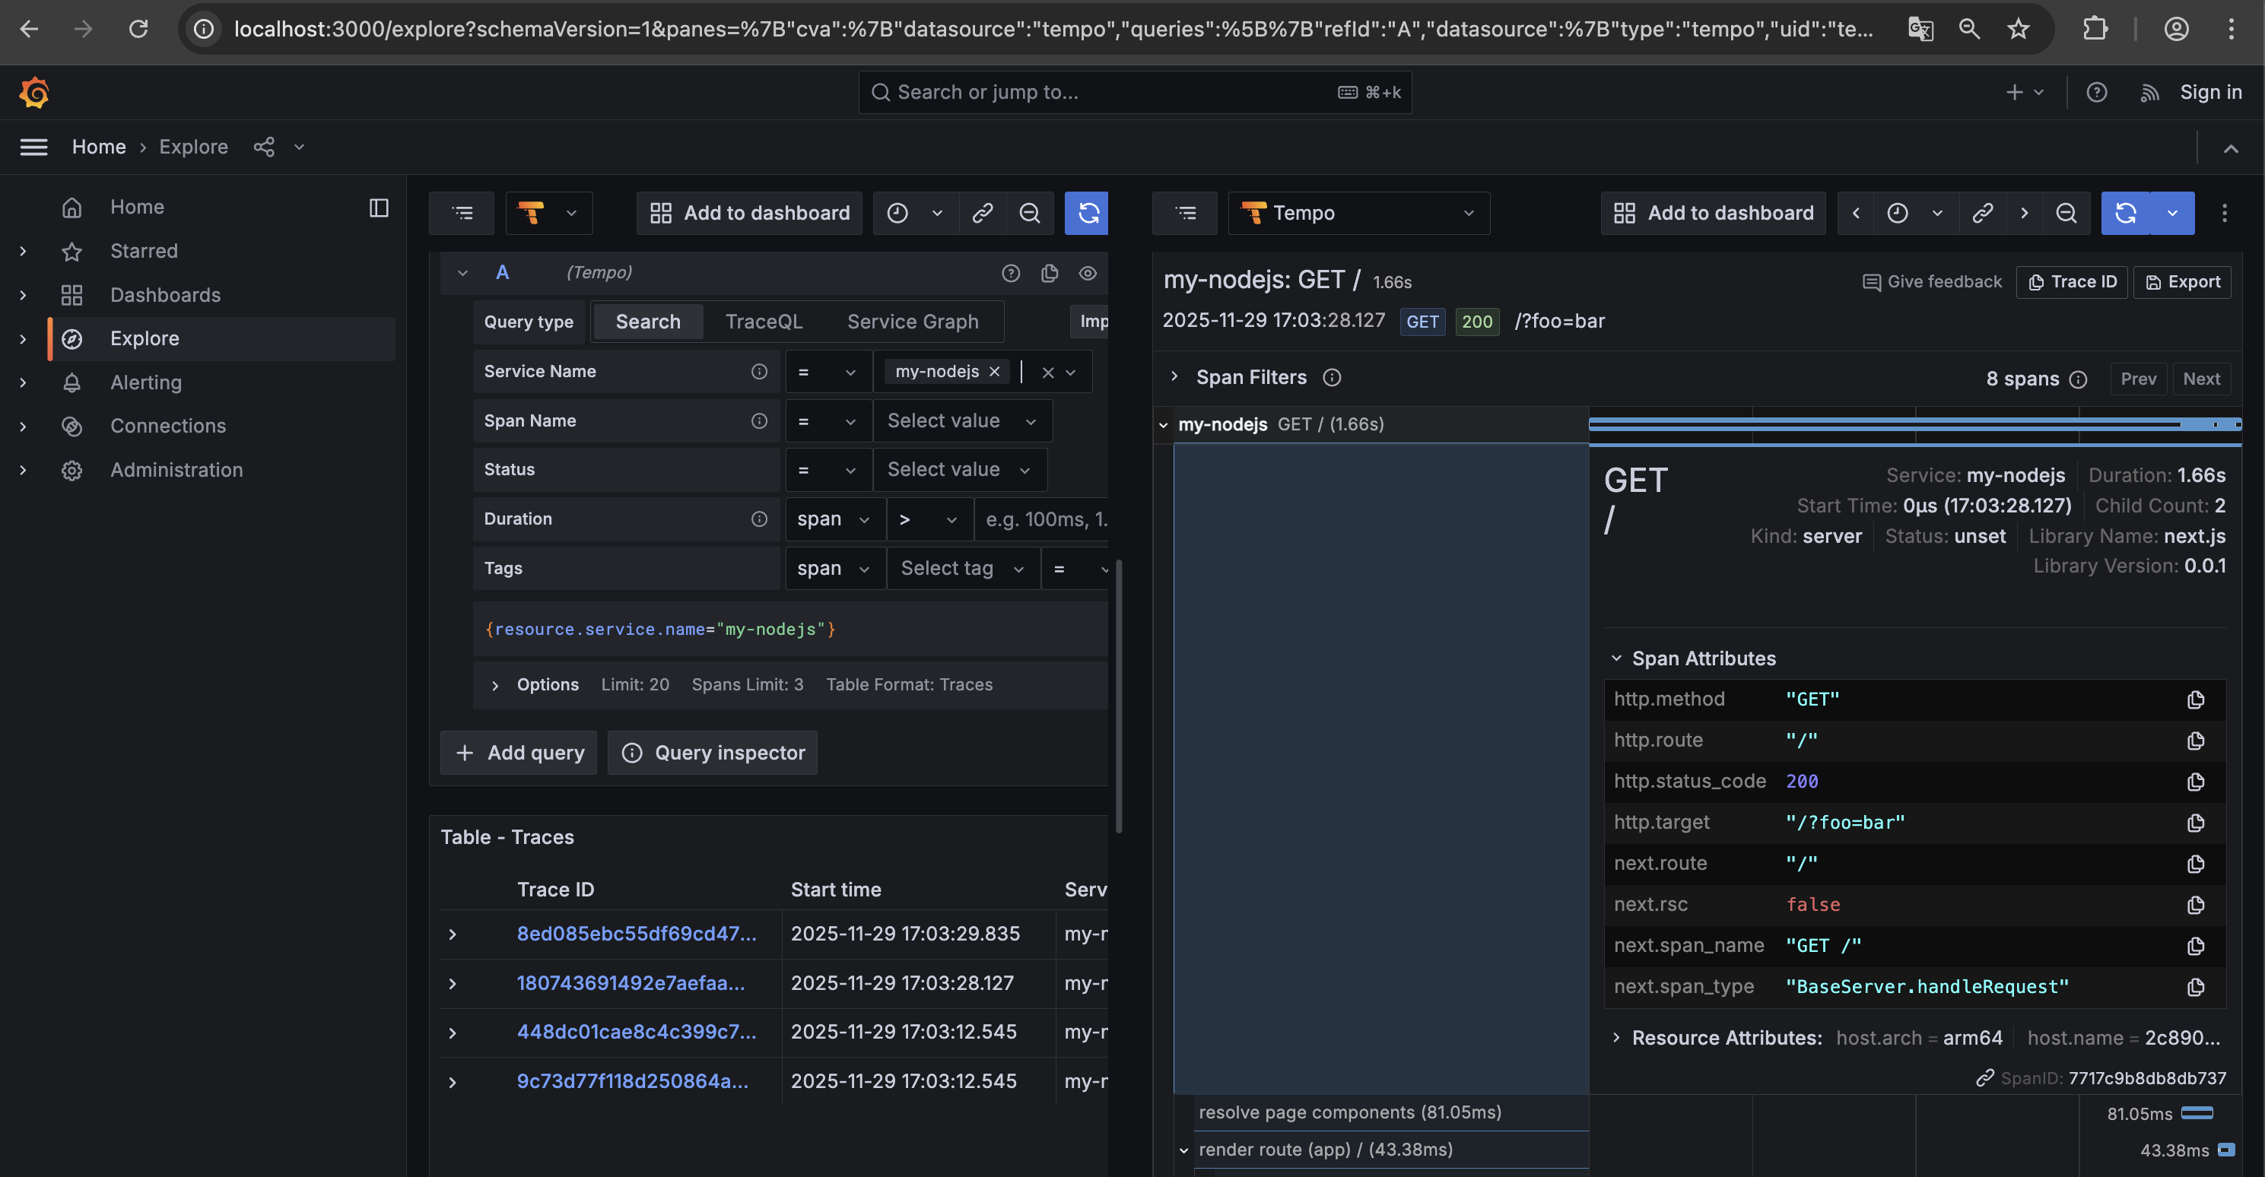Viewport: 2265px width, 1177px height.
Task: Click the Add query button
Action: (x=519, y=753)
